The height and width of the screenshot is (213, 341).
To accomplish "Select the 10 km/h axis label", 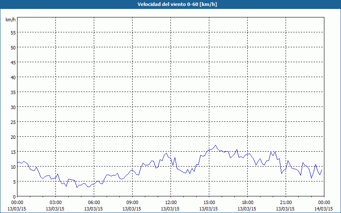I will [x=13, y=167].
